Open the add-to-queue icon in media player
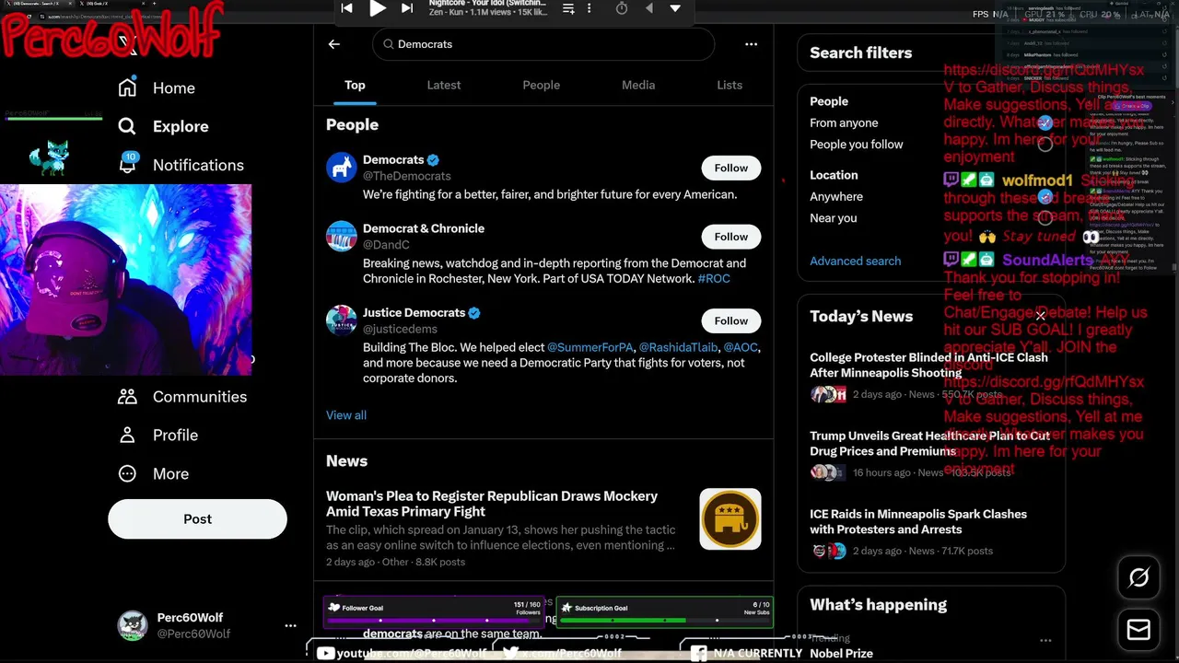 click(x=568, y=8)
